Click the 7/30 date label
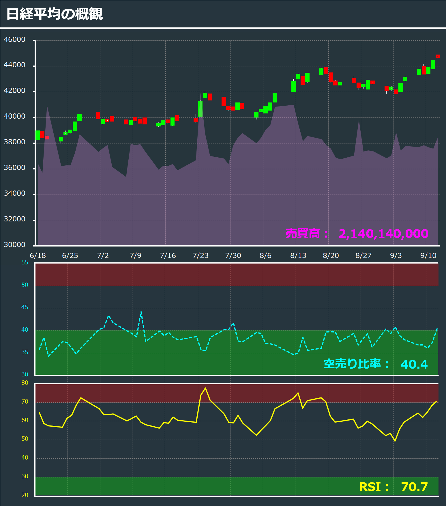The height and width of the screenshot is (506, 446). pos(233,256)
